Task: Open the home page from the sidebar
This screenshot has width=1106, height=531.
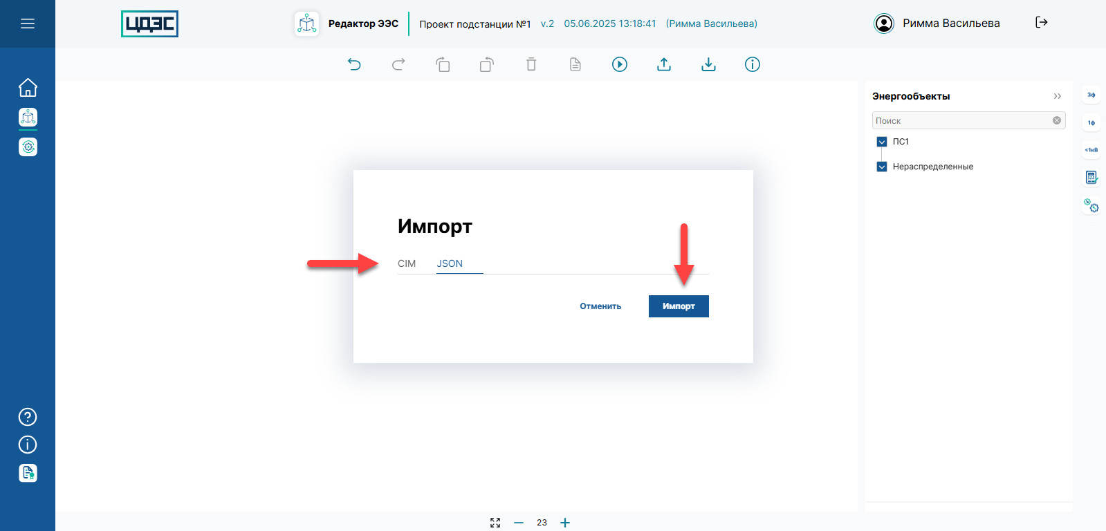Action: coord(28,88)
